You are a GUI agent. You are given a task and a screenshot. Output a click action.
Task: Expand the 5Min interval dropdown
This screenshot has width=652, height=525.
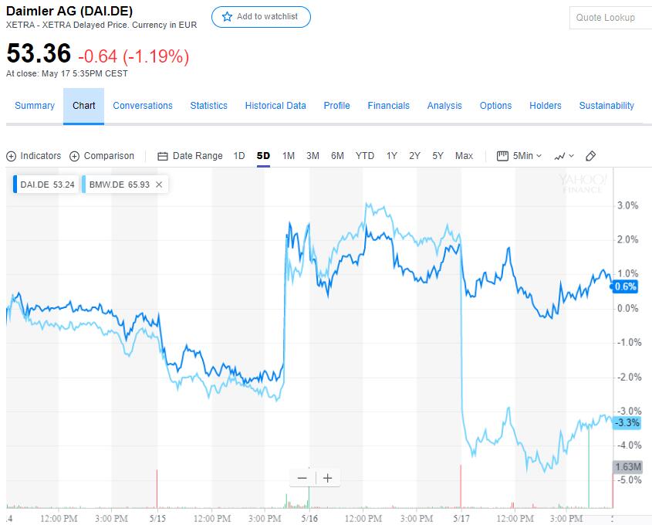(x=519, y=156)
